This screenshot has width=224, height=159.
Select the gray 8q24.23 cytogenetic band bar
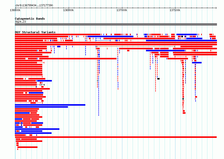(116, 24)
